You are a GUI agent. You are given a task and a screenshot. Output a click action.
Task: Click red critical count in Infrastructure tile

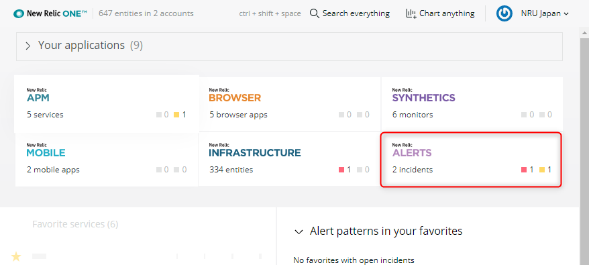345,170
